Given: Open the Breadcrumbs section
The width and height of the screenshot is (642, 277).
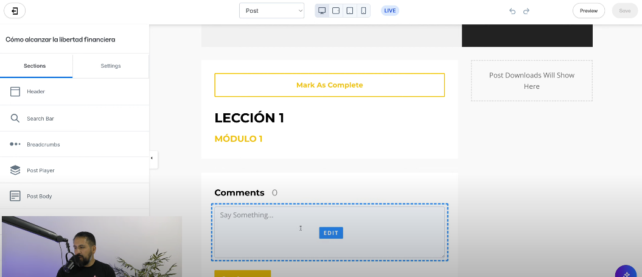Looking at the screenshot, I should 74,144.
